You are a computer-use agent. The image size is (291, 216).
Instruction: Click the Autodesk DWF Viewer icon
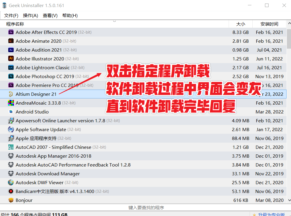coord(11,182)
